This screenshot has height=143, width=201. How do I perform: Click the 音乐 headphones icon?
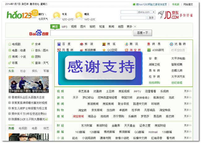point(32,50)
